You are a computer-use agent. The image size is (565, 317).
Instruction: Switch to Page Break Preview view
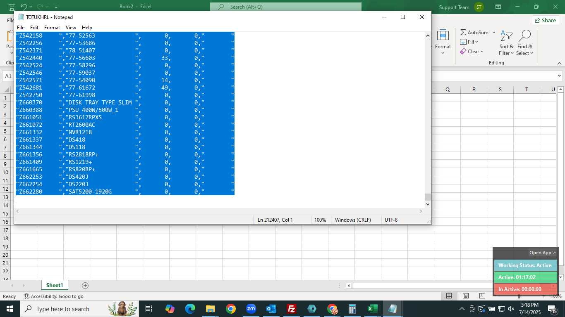tap(482, 296)
